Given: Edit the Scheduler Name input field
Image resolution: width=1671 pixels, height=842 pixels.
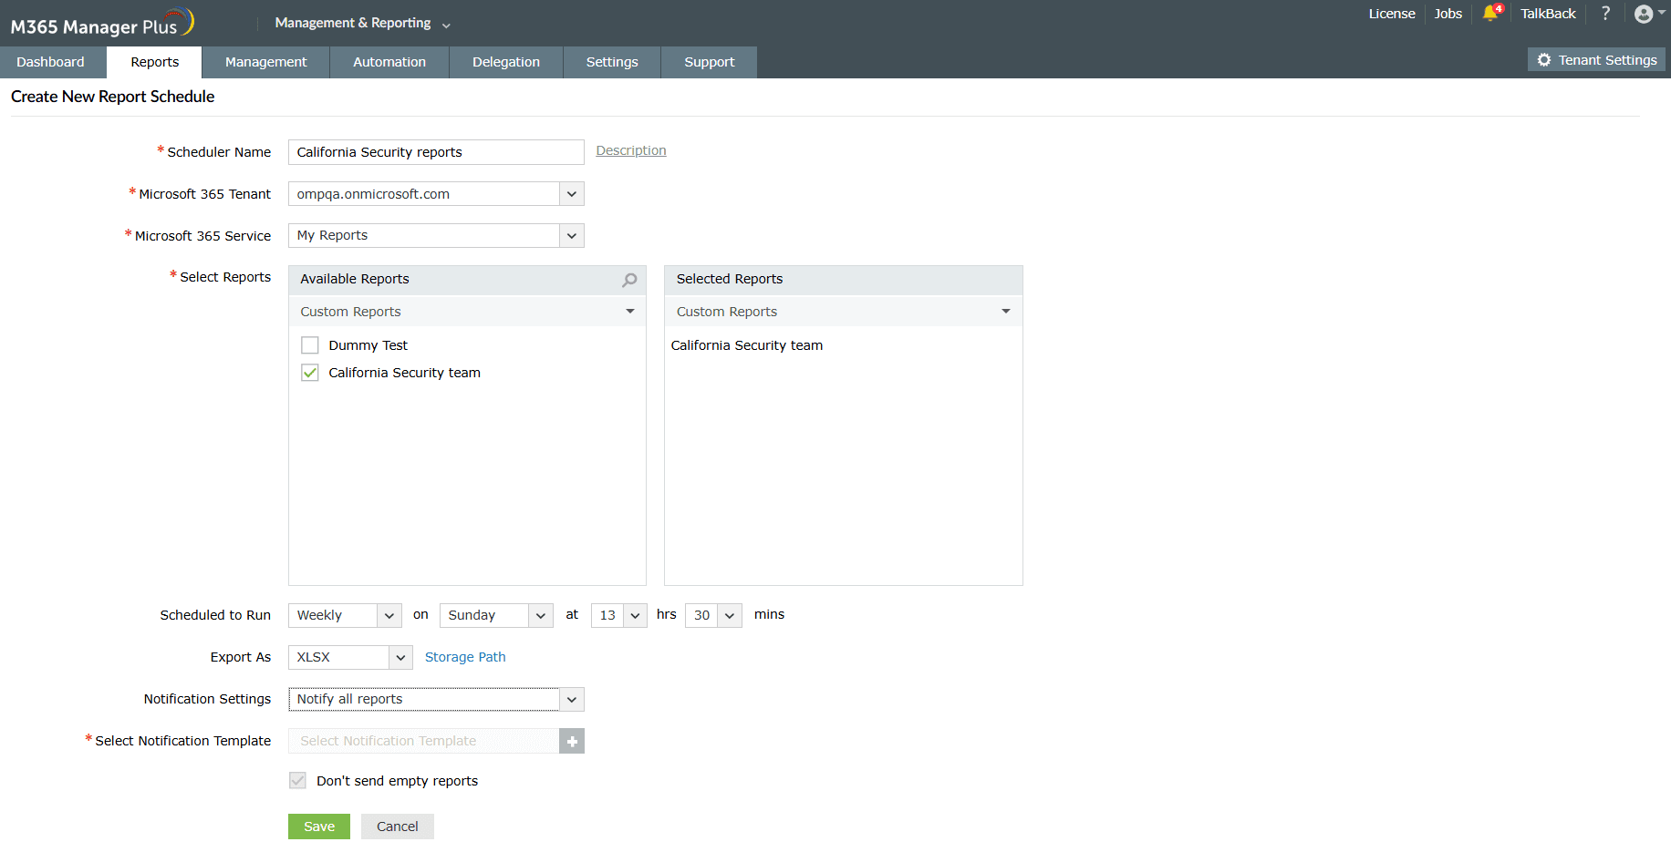Looking at the screenshot, I should 436,152.
